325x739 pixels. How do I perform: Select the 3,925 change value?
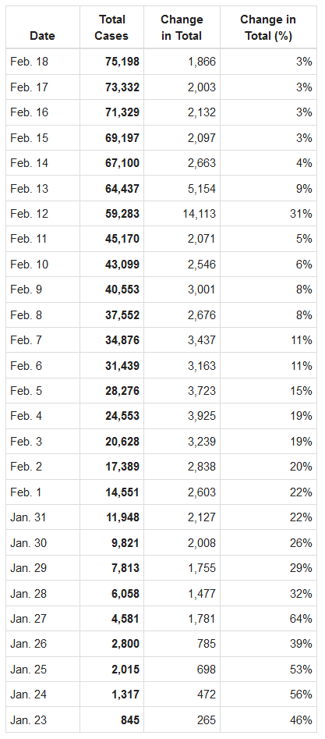click(202, 416)
